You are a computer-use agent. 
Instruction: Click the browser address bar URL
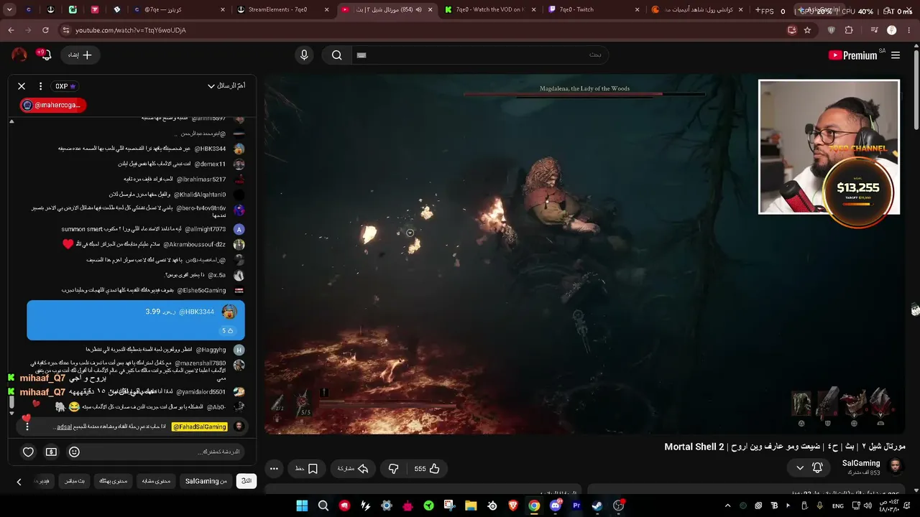pyautogui.click(x=131, y=30)
